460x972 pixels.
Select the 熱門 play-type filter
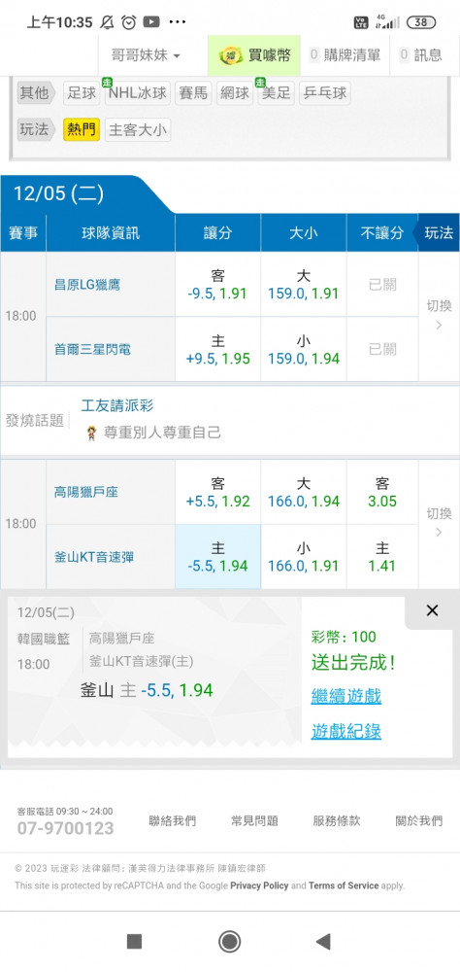coord(82,130)
